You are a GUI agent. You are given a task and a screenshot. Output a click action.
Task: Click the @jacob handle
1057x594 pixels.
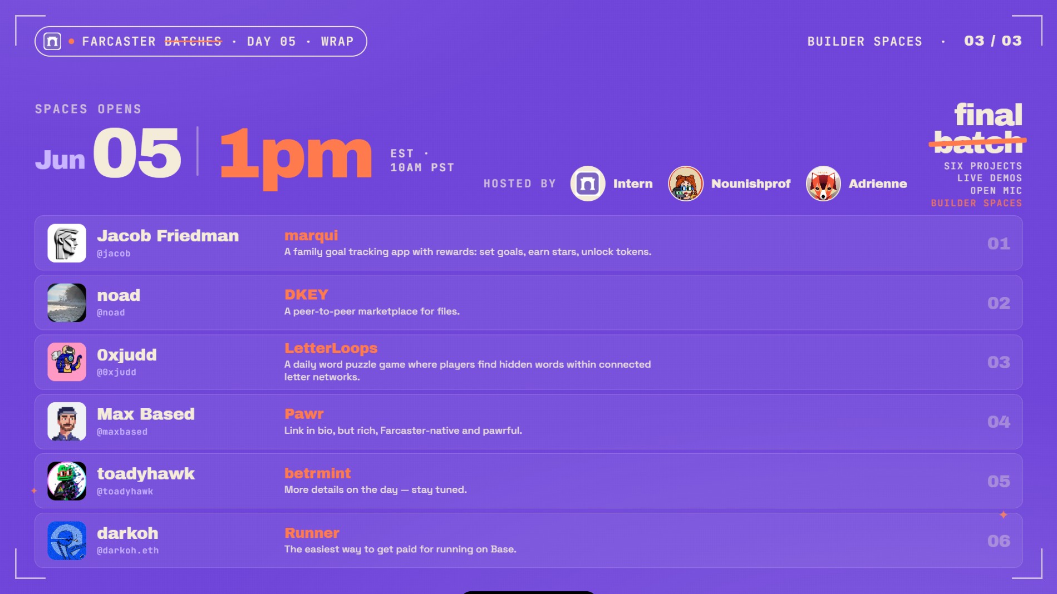(x=114, y=254)
